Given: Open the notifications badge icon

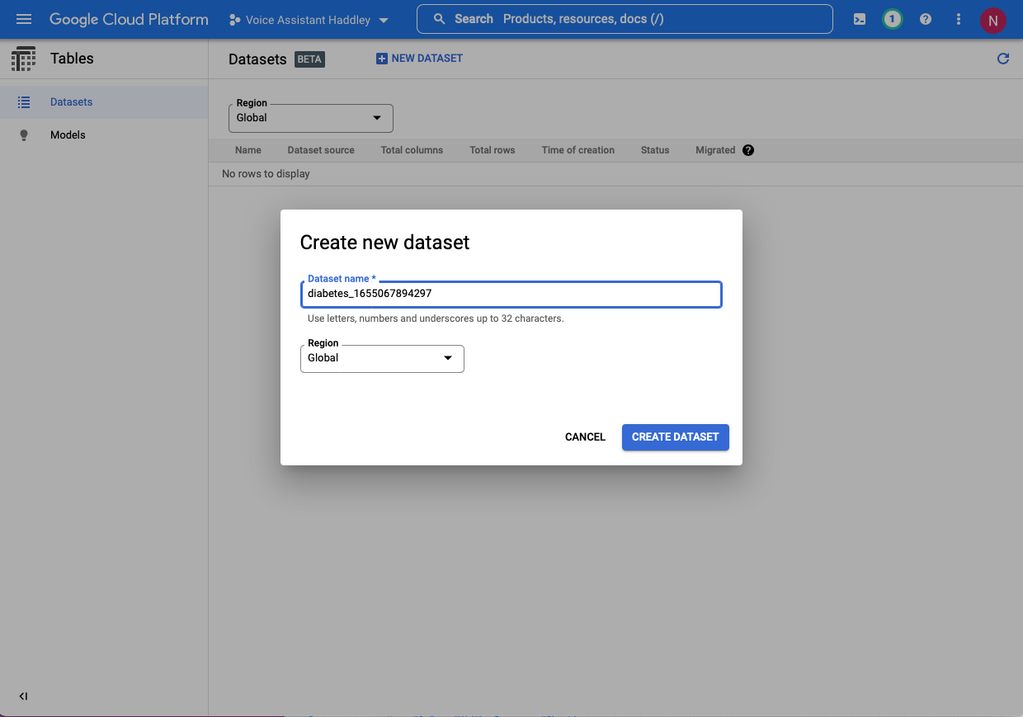Looking at the screenshot, I should coord(891,19).
